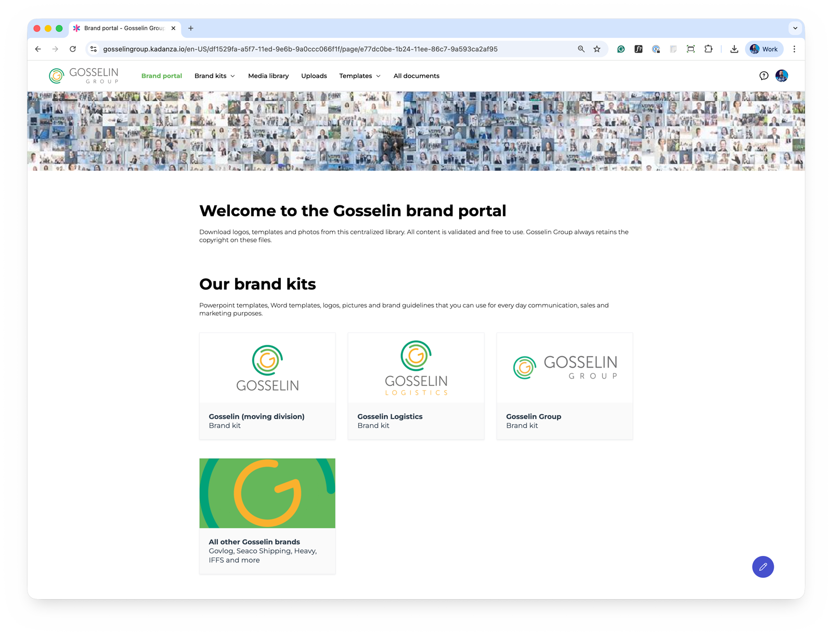Open the fonts extension icon
The image size is (832, 635).
tap(639, 49)
